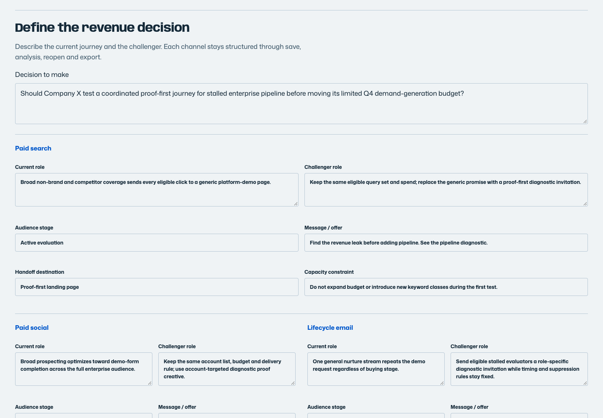603x418 pixels.
Task: Select the 'Define the revenue decision' heading
Action: 102,28
